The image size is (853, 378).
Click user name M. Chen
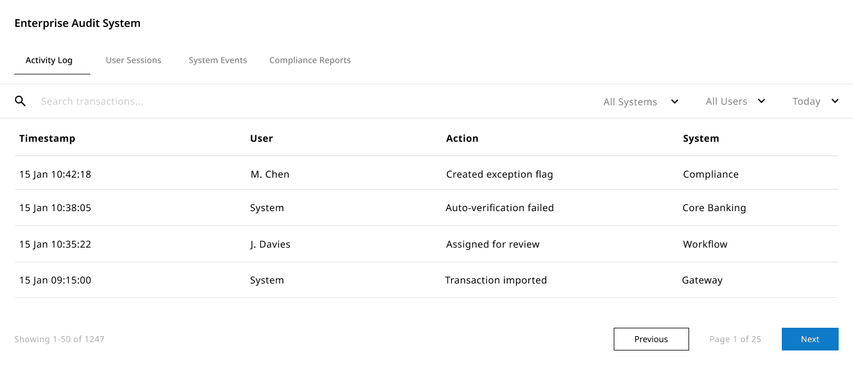pyautogui.click(x=270, y=175)
